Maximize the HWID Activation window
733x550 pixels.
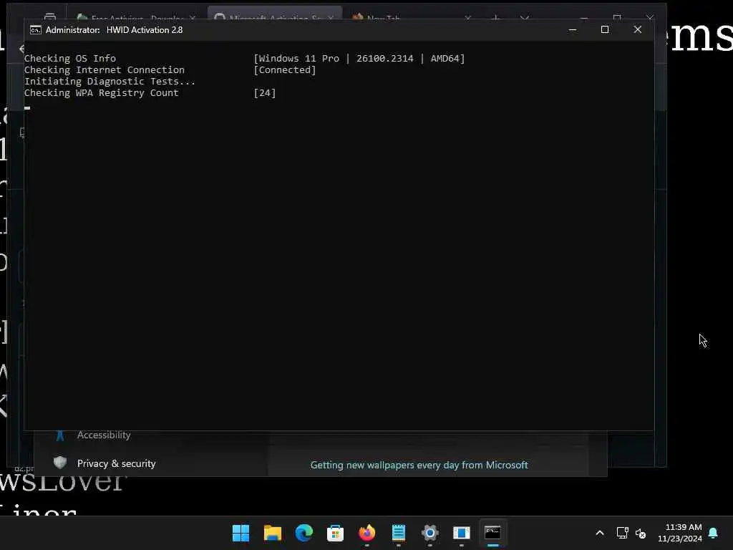point(605,30)
